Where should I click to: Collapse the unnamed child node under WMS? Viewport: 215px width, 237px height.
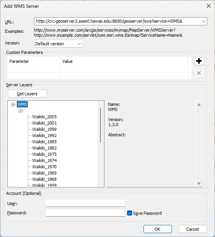tap(20, 110)
